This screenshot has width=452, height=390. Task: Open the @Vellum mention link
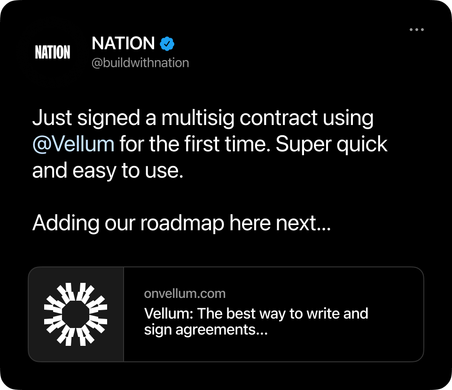pos(73,144)
